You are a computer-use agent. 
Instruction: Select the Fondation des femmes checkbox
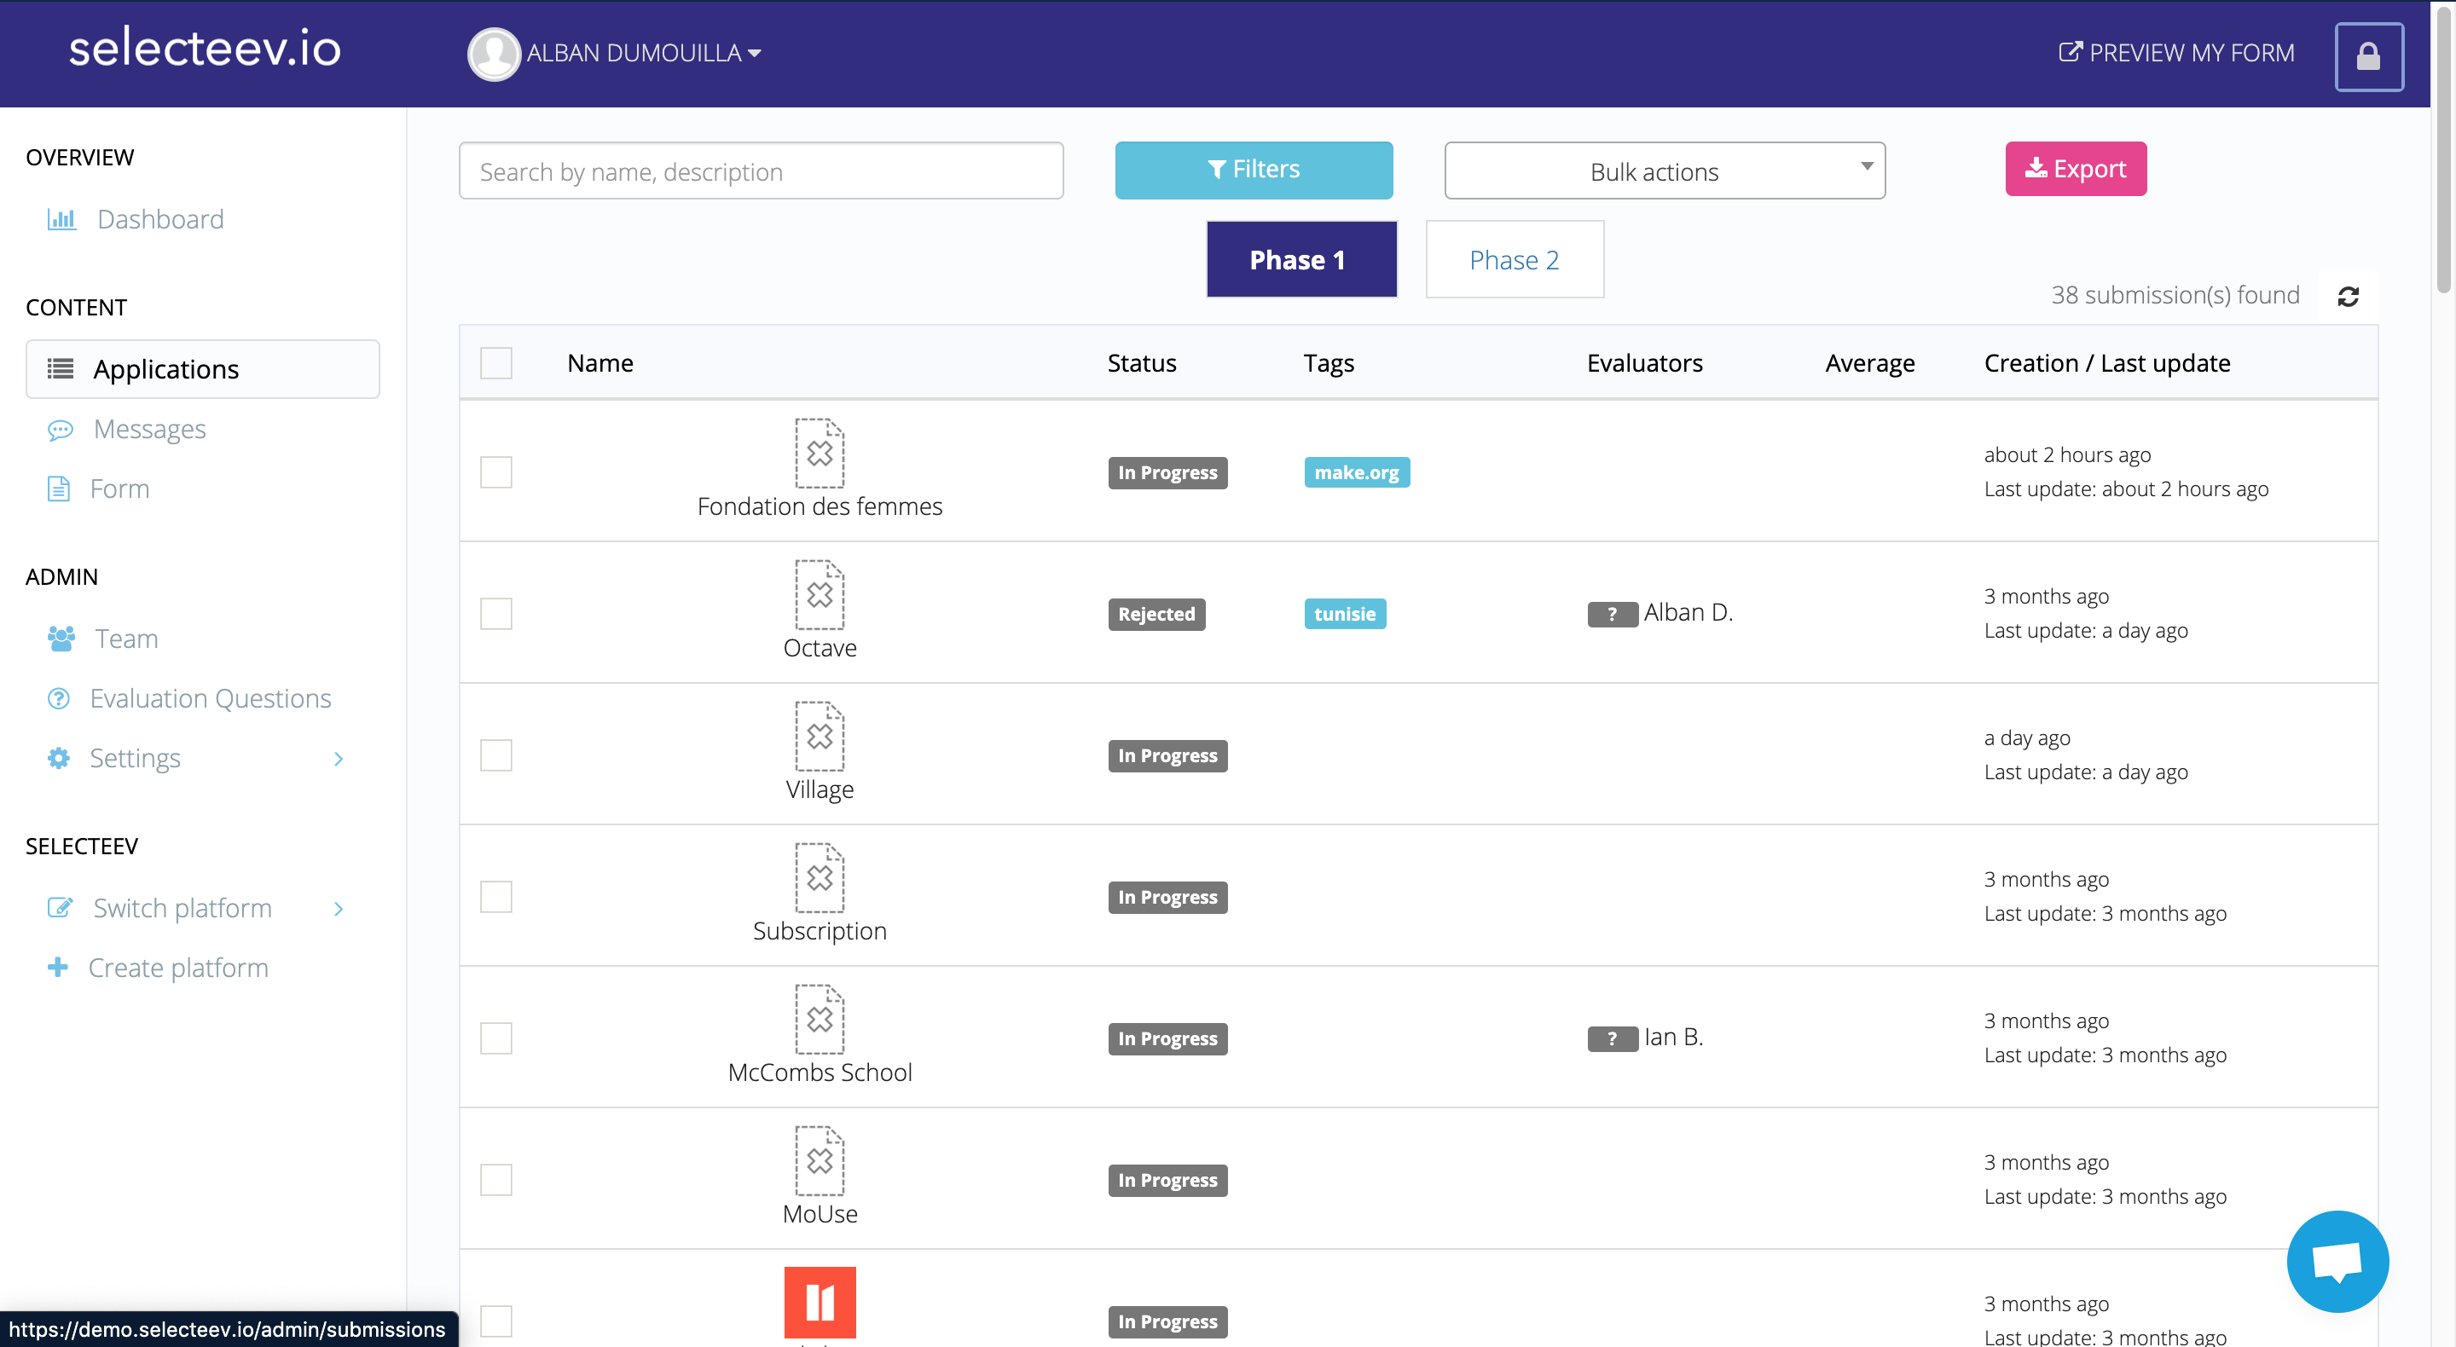[495, 472]
